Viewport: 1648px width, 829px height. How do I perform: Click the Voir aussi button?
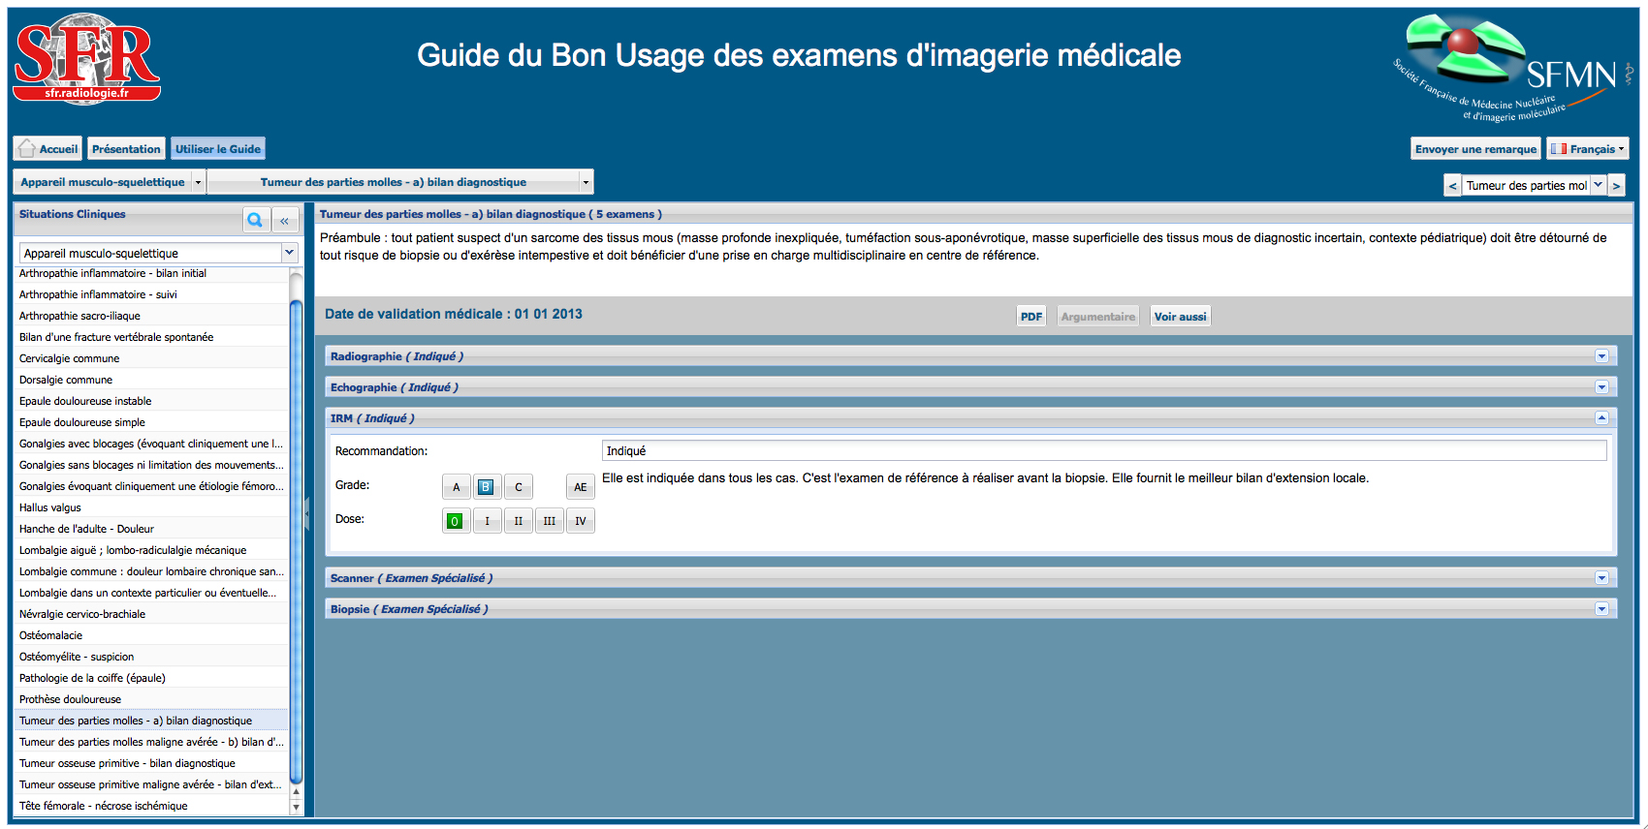coord(1180,317)
